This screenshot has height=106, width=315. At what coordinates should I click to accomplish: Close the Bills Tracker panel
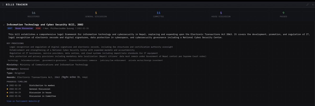pos(313,5)
